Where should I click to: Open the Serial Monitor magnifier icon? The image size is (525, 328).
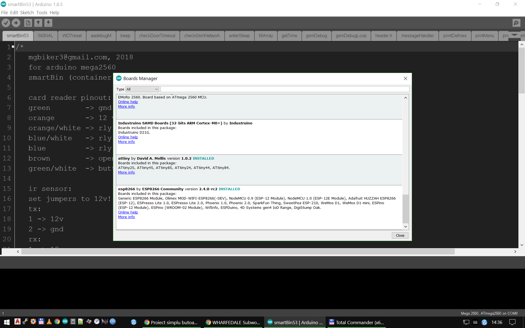click(516, 23)
